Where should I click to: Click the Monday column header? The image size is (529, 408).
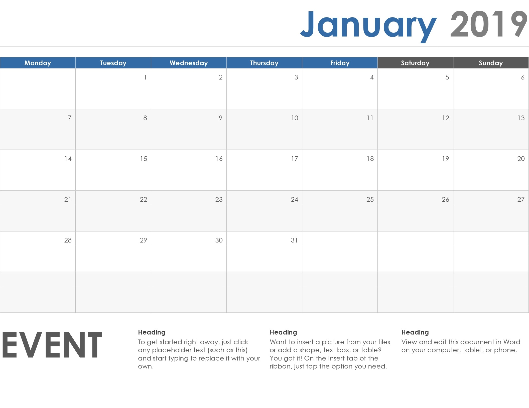[x=38, y=62]
